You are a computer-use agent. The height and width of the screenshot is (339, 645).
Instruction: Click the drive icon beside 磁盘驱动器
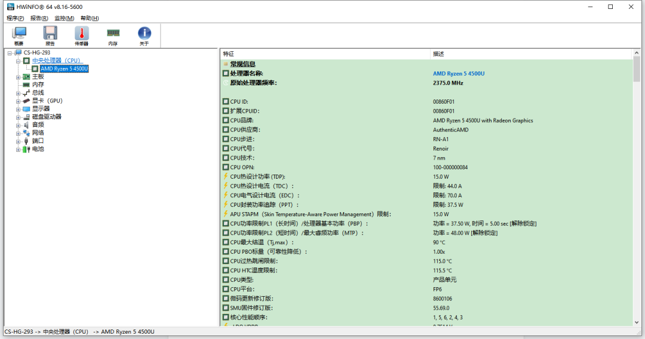click(x=26, y=117)
